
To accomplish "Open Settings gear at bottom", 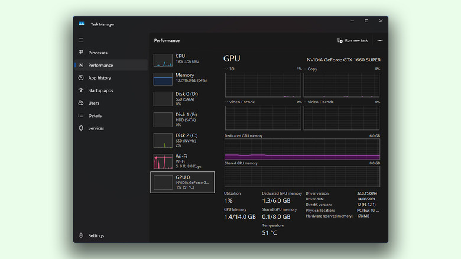I will [x=81, y=235].
